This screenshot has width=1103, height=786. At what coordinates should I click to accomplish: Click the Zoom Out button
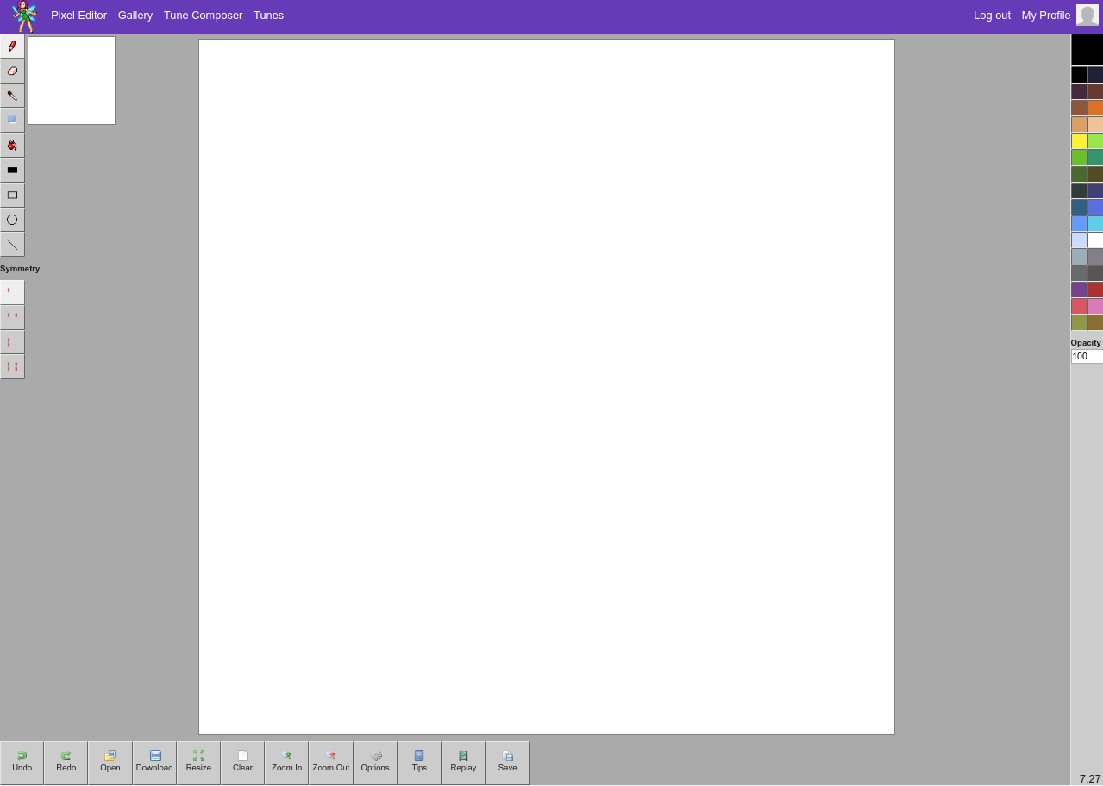pyautogui.click(x=331, y=763)
